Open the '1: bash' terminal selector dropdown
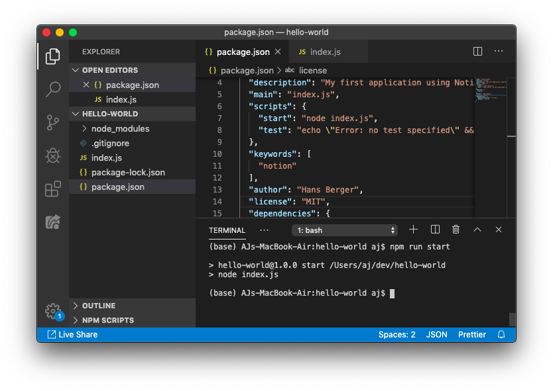Viewport: 553px width, 391px height. [x=345, y=230]
